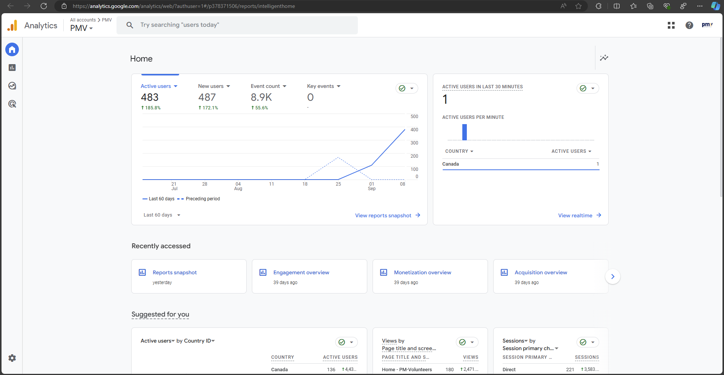
Task: Open checkmark menu on Sessions card
Action: [x=587, y=342]
